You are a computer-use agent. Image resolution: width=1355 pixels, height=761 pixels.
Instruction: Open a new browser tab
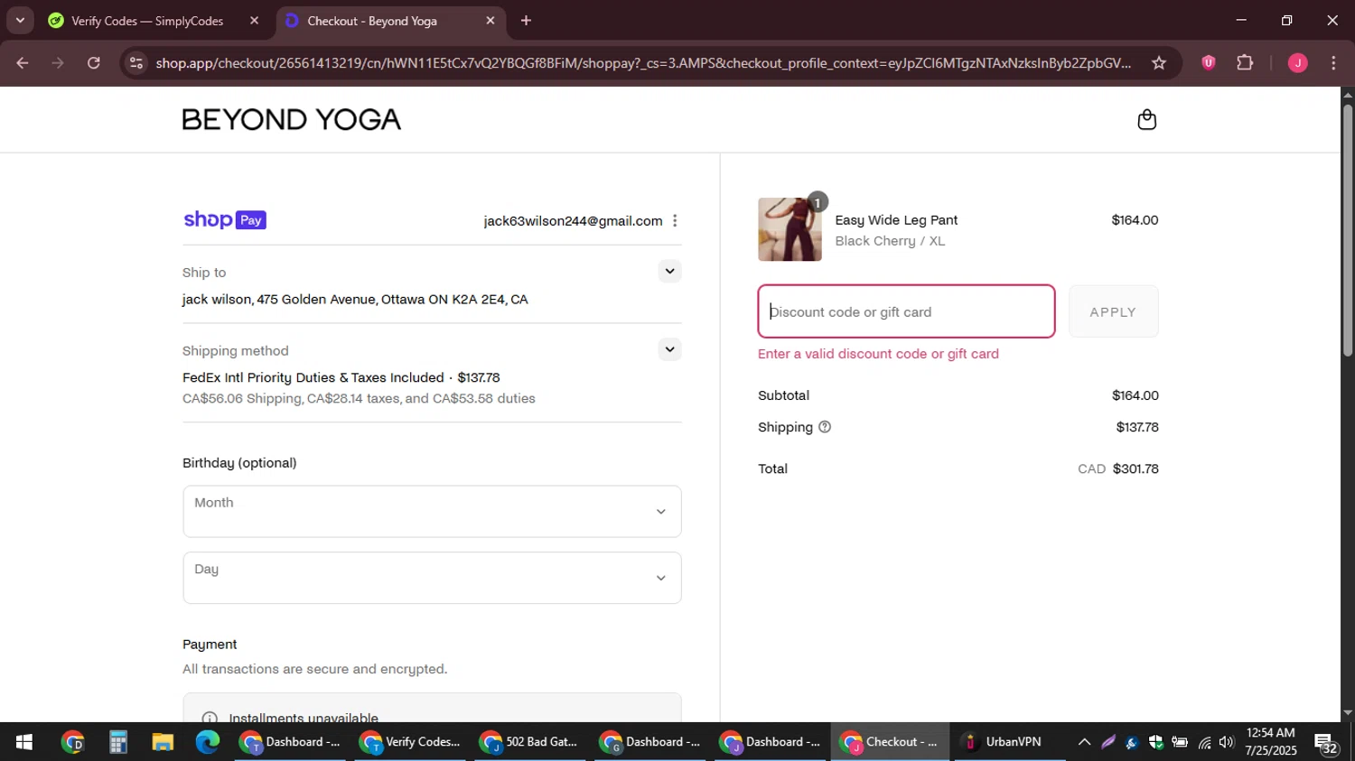527,21
